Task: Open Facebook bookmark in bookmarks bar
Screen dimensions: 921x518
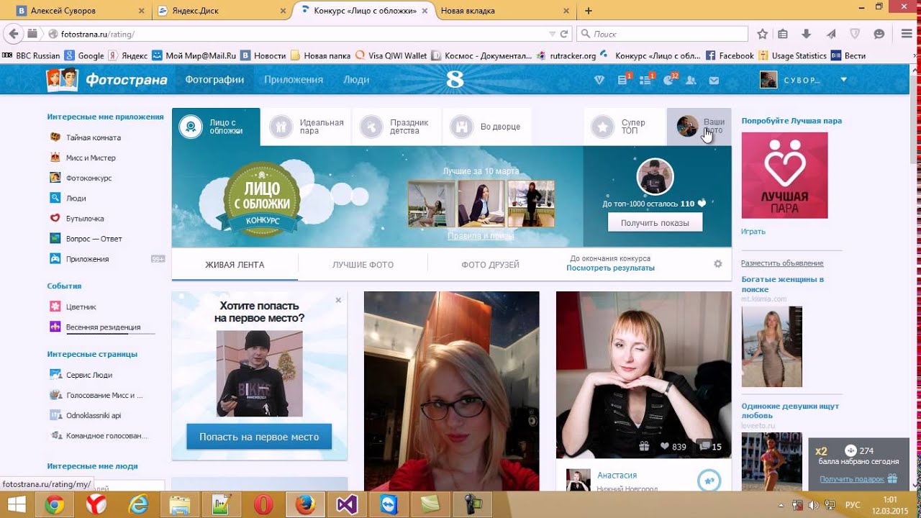Action: point(730,55)
